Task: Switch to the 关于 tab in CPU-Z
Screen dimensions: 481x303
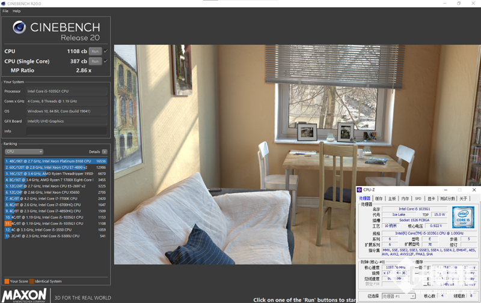Action: (x=463, y=199)
